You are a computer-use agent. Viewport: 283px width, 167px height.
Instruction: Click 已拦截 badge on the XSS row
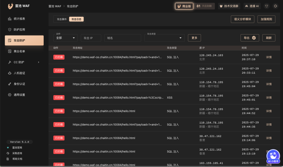click(x=59, y=98)
